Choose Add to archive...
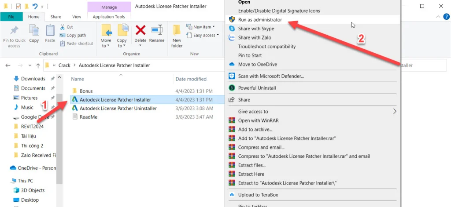Viewport: 451px width, 207px height. point(312,130)
